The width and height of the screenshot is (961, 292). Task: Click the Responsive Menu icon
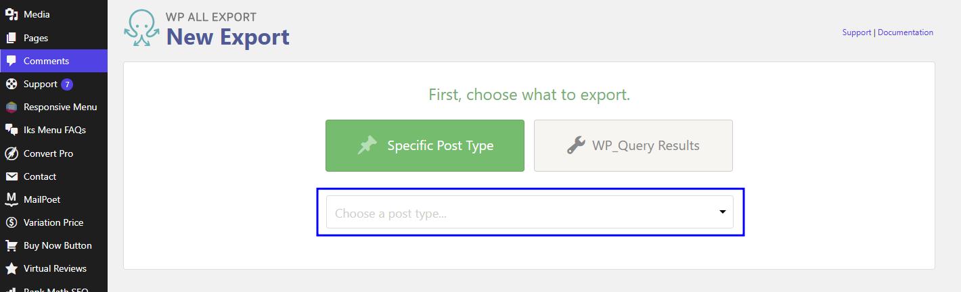12,107
